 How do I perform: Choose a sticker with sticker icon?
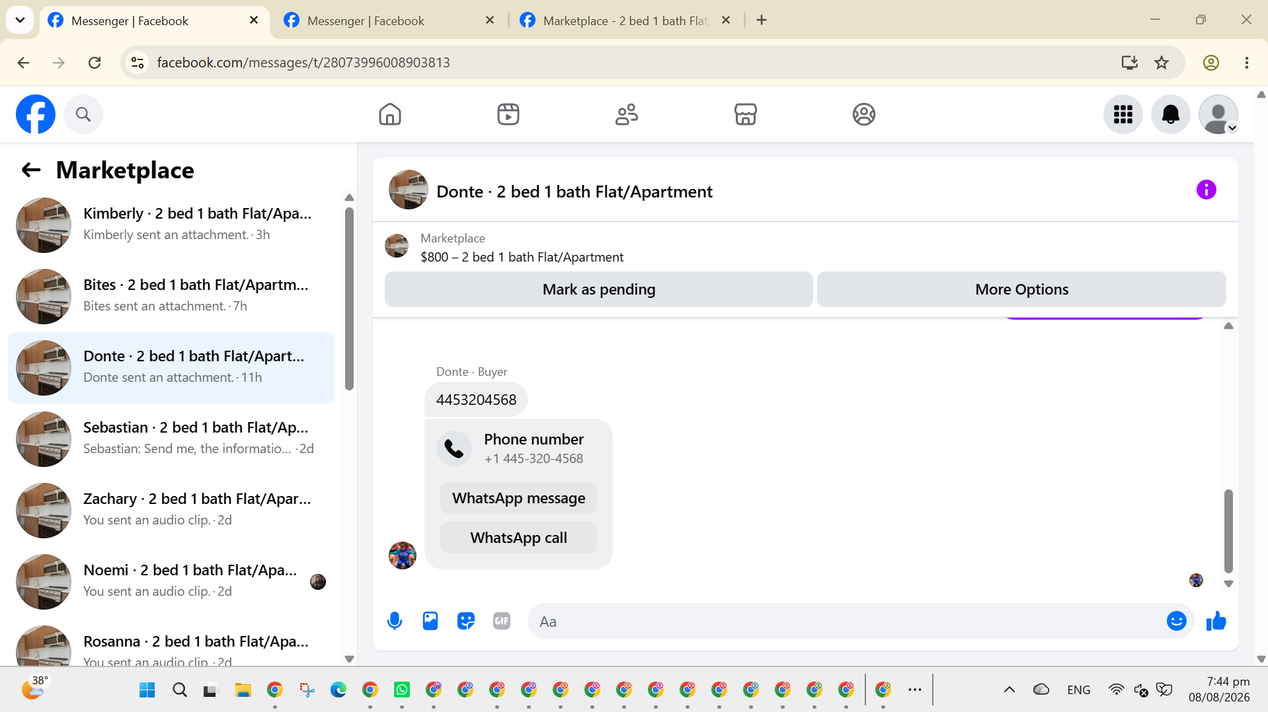[x=466, y=621]
